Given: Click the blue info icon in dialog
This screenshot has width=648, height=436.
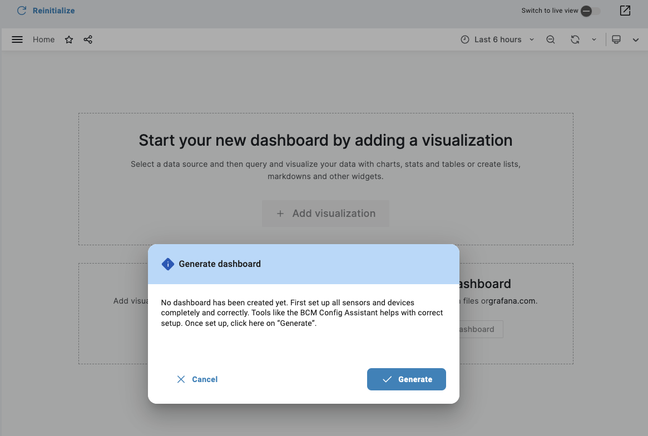Looking at the screenshot, I should tap(167, 264).
